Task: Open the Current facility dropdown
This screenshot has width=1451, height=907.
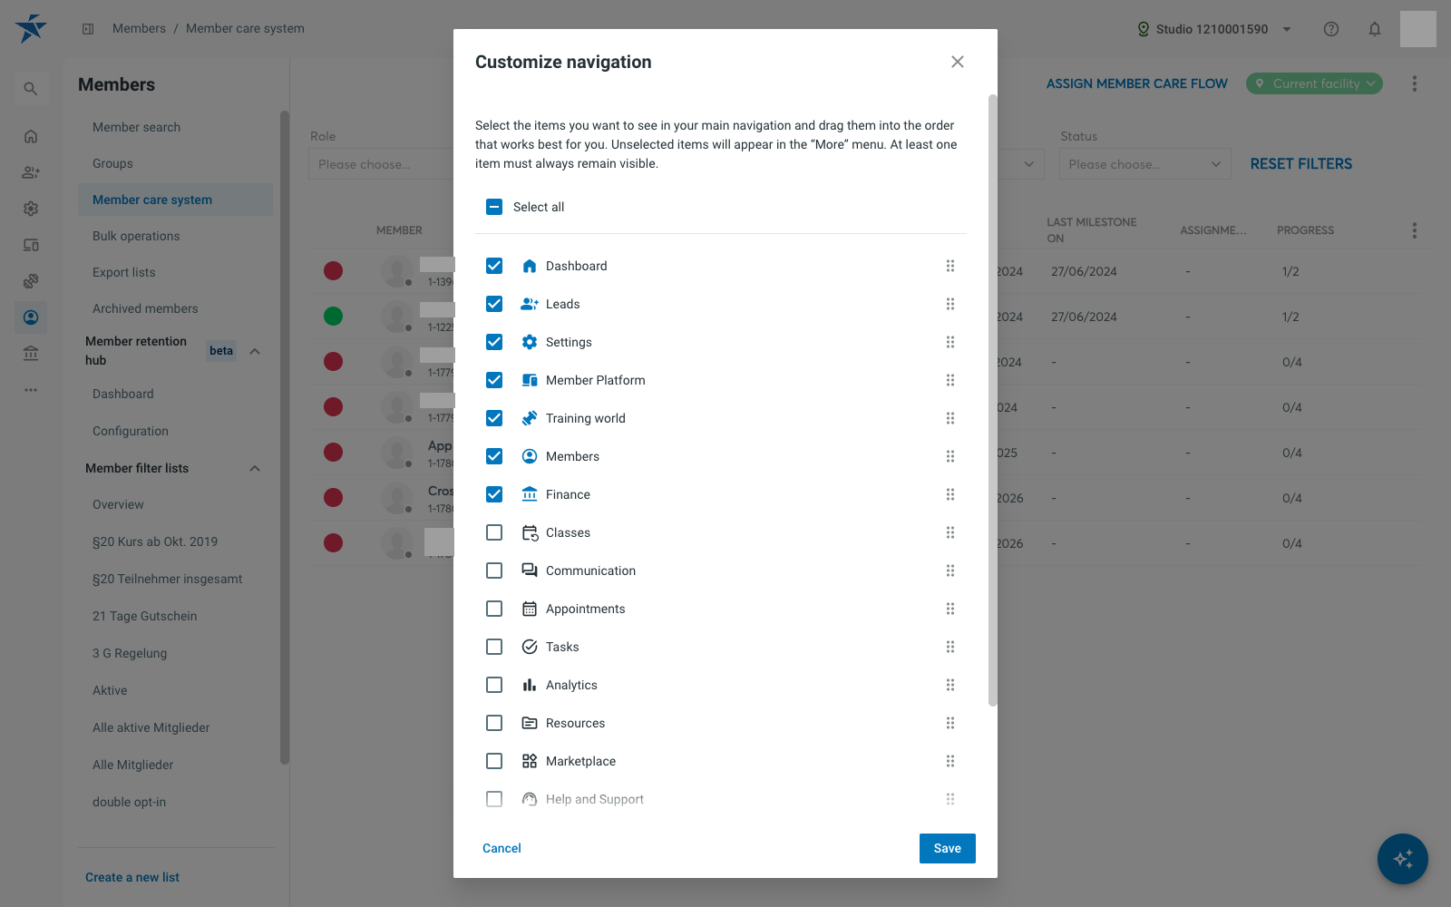Action: tap(1314, 83)
